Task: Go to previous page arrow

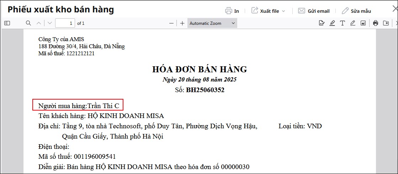Action: click(x=39, y=23)
